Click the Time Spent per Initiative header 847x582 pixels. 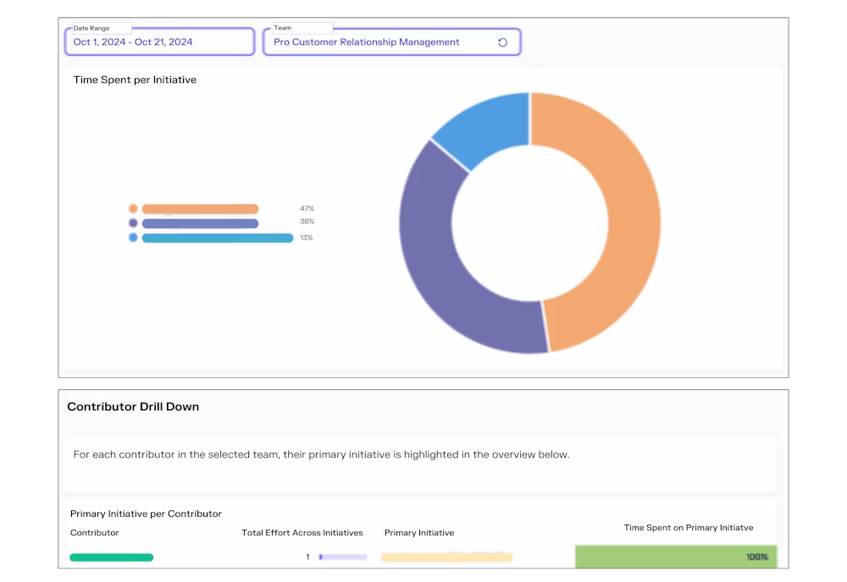134,80
